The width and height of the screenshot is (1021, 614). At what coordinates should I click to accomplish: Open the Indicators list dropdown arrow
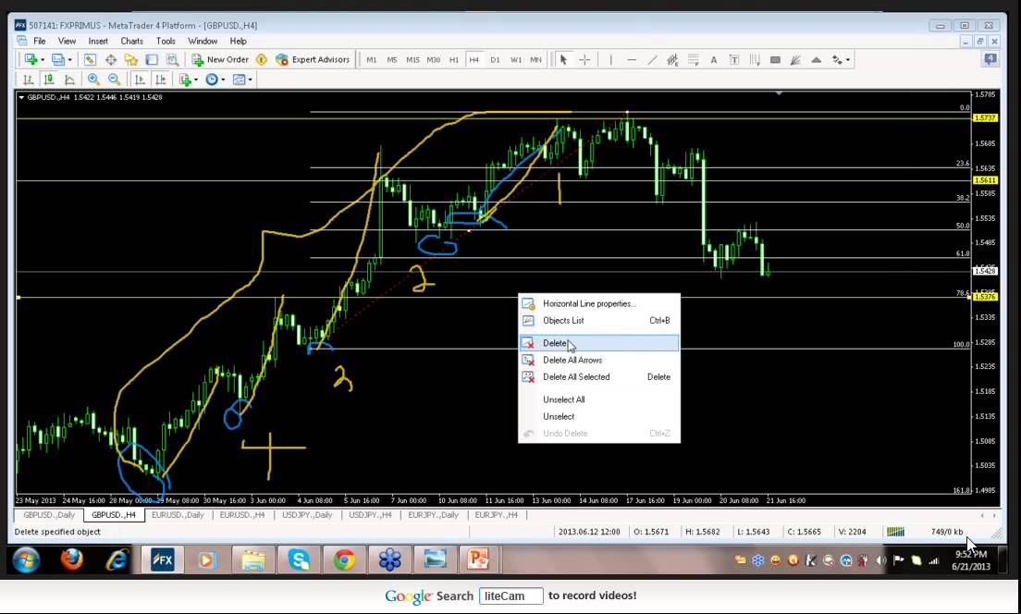coord(196,80)
